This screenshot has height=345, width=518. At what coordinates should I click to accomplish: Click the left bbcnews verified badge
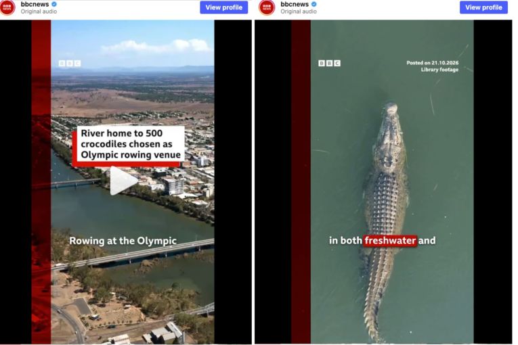pyautogui.click(x=54, y=4)
